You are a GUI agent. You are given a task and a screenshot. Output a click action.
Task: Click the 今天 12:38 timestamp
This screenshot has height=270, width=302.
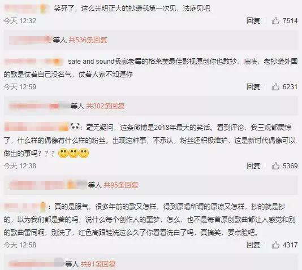20,166
